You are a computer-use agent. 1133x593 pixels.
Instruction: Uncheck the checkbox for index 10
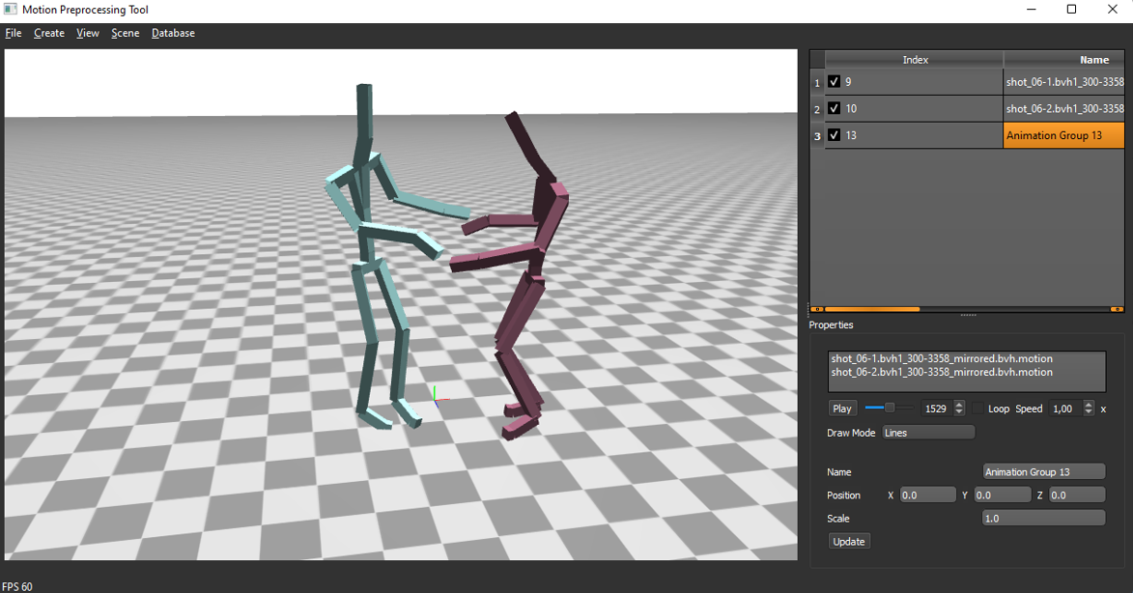(834, 108)
